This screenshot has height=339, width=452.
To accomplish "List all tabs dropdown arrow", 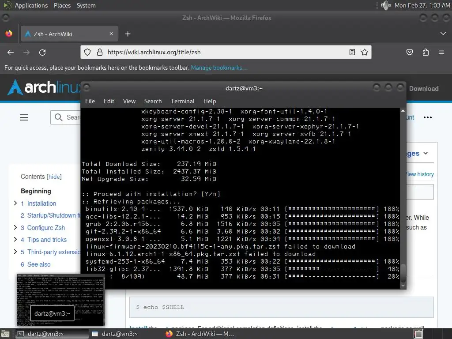I will pyautogui.click(x=443, y=34).
